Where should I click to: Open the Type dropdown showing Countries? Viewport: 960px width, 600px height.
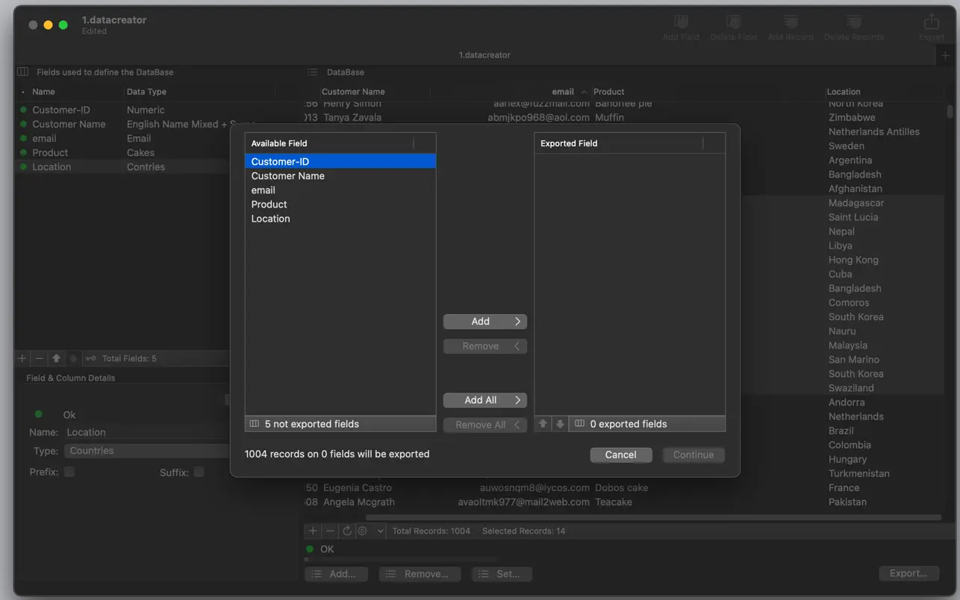(146, 451)
